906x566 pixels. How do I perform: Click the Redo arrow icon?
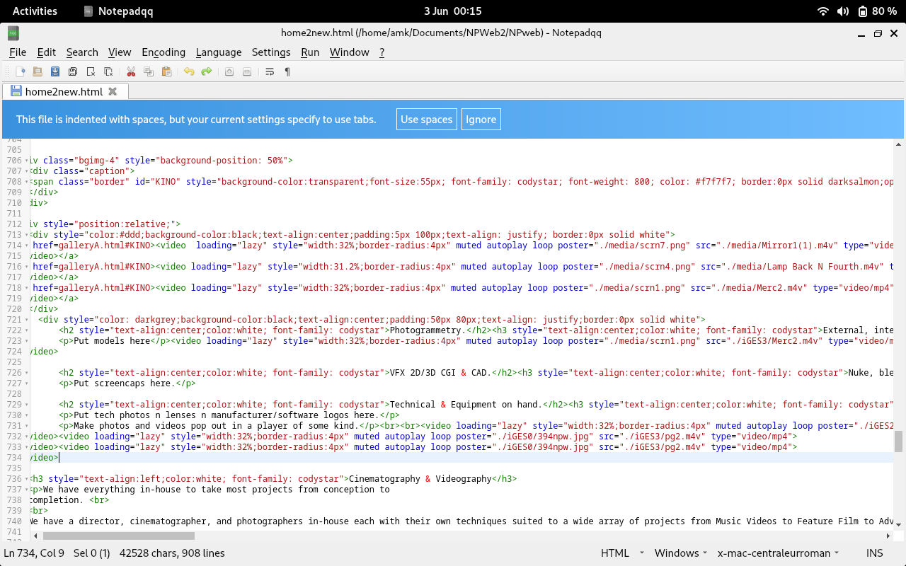click(x=207, y=71)
